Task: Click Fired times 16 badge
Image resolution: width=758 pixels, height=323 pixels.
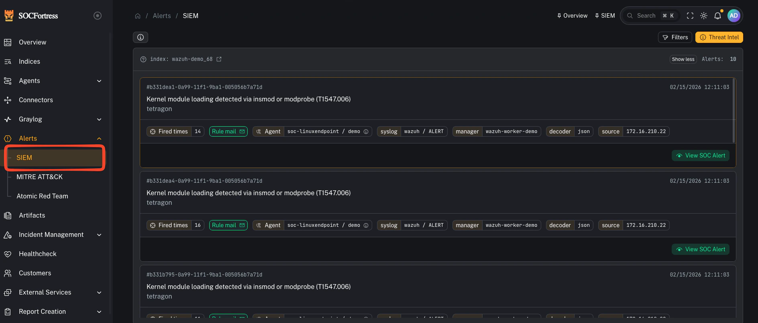Action: [175, 225]
